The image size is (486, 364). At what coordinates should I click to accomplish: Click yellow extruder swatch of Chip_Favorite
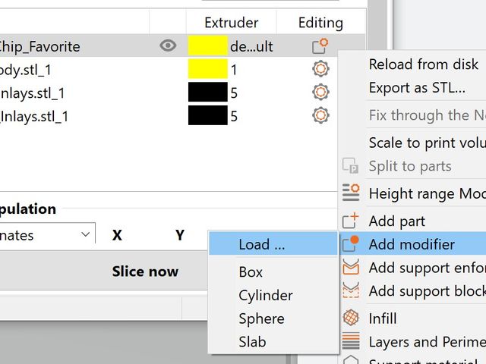click(x=207, y=46)
